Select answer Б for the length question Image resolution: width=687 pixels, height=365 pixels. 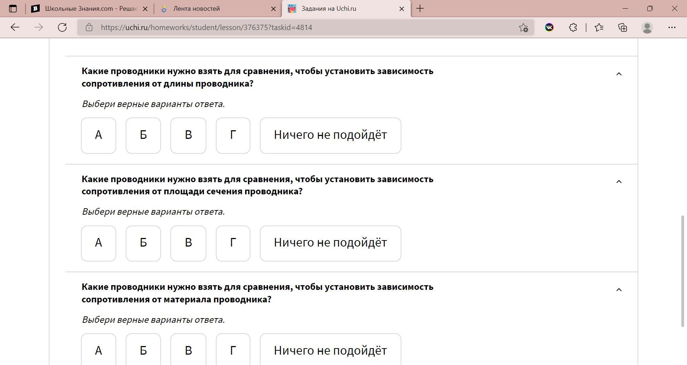(x=143, y=136)
